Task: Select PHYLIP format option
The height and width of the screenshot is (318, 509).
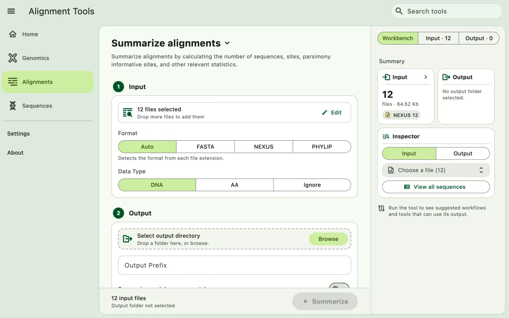Action: coord(322,147)
